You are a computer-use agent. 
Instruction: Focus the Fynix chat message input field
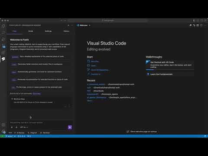[41, 123]
